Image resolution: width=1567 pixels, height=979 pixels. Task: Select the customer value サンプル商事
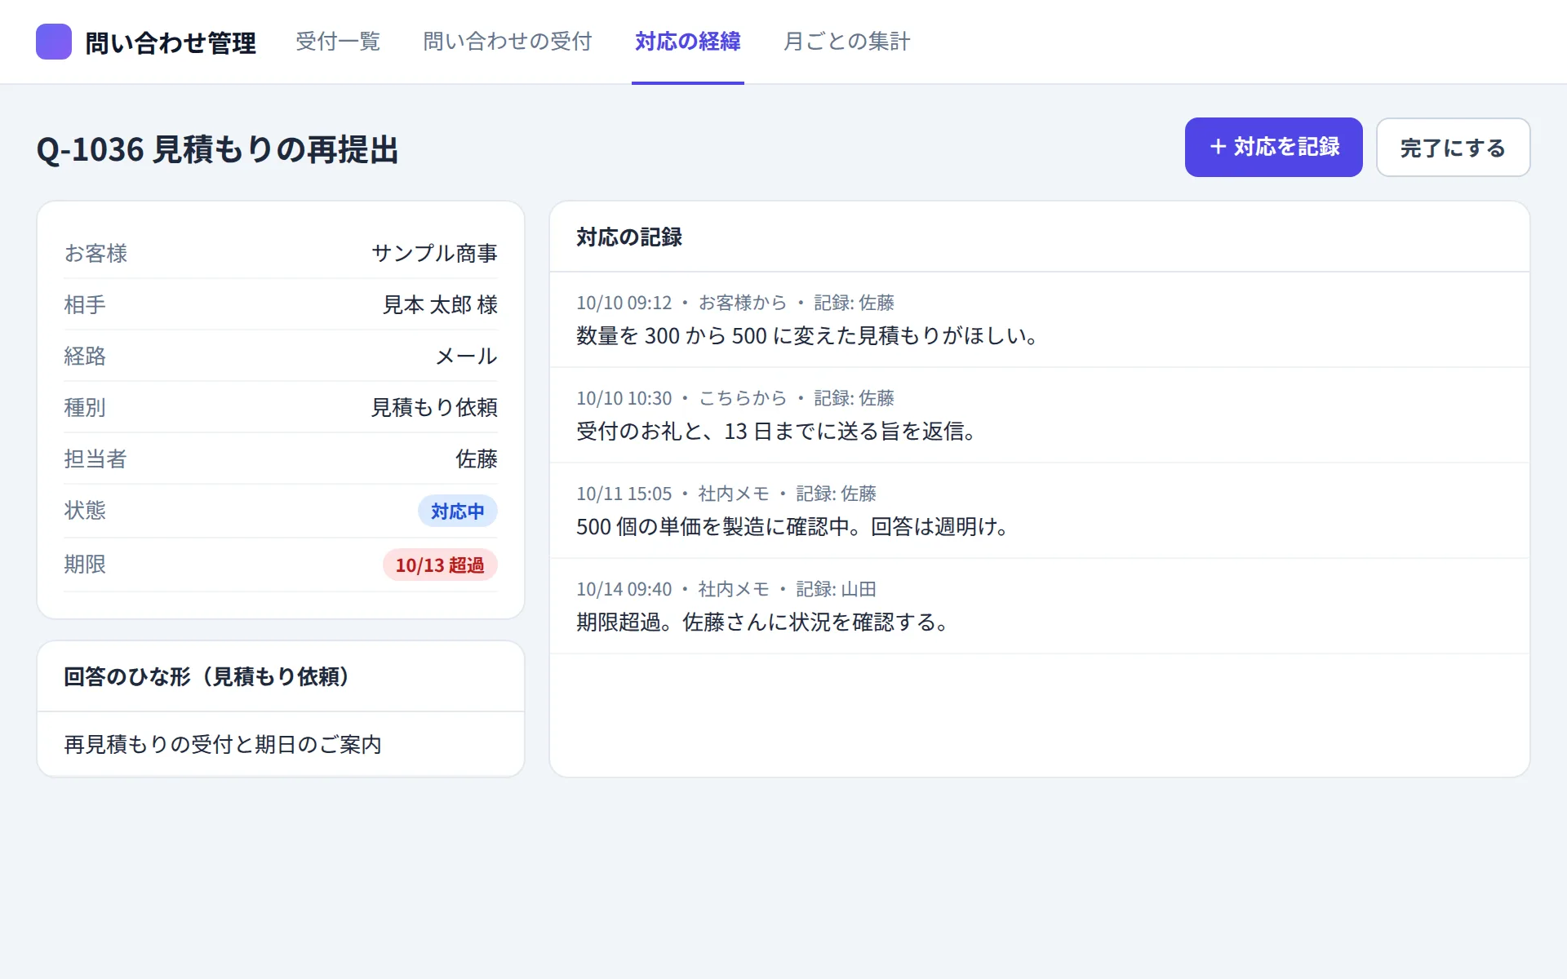[x=434, y=254]
